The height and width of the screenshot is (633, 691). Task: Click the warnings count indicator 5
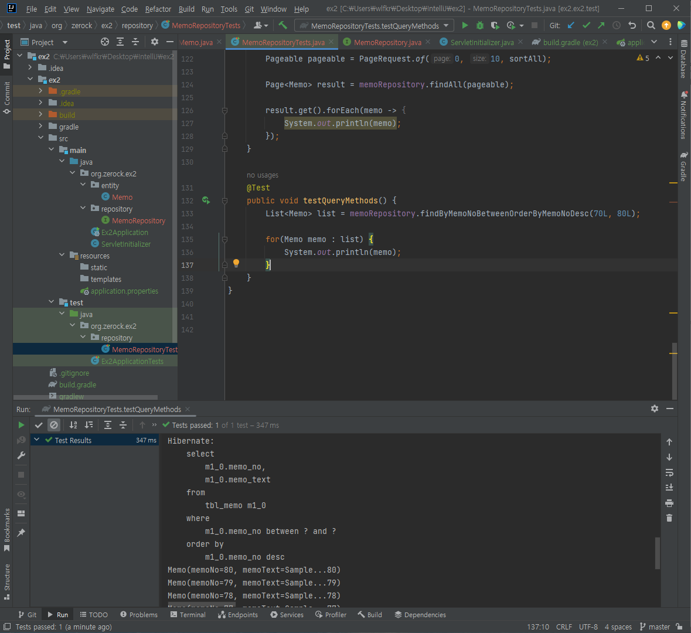click(x=642, y=58)
